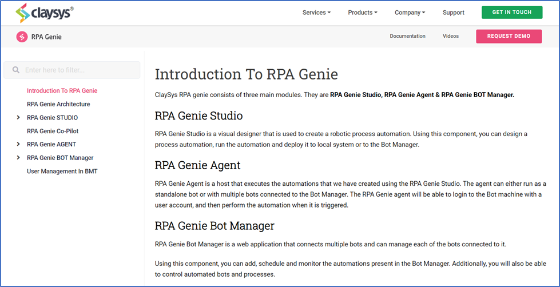
Task: Open RPA Genie Co-Pilot page
Action: click(53, 131)
